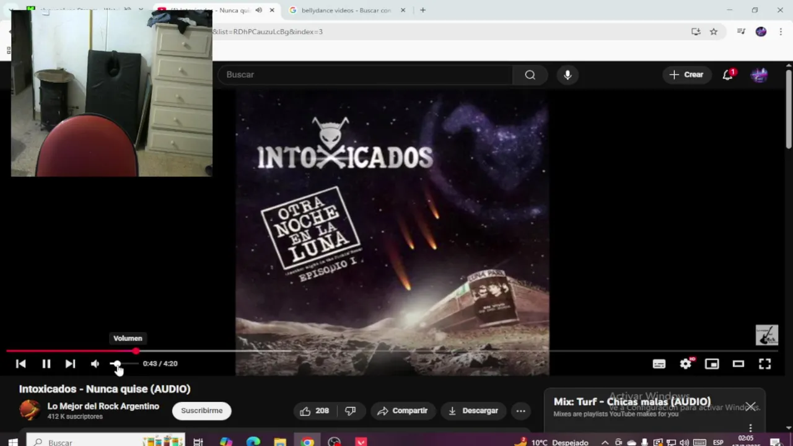The width and height of the screenshot is (793, 446).
Task: Open the Mix panel's three-dot options
Action: click(751, 428)
